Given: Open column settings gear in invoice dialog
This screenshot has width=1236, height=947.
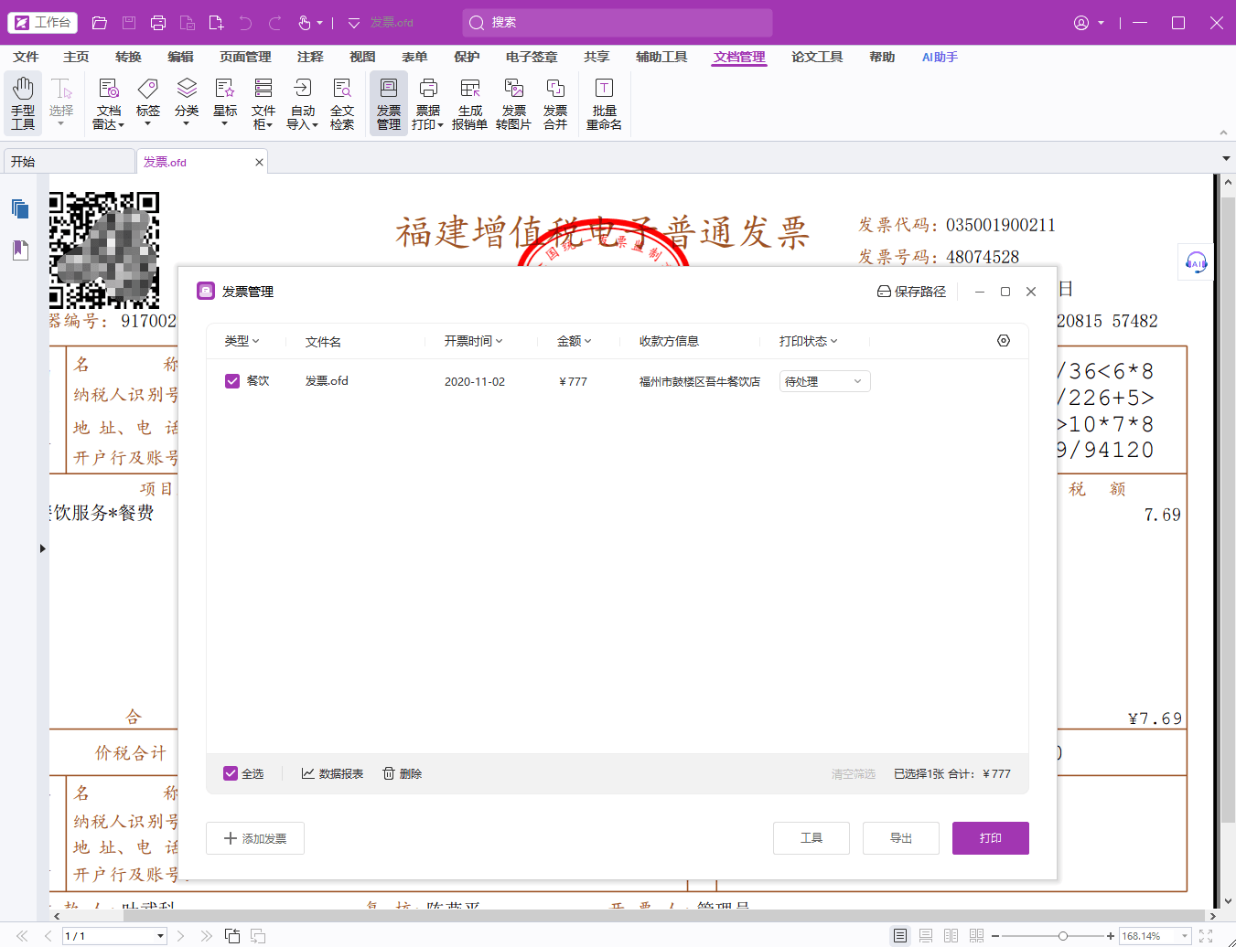Looking at the screenshot, I should pyautogui.click(x=1004, y=341).
